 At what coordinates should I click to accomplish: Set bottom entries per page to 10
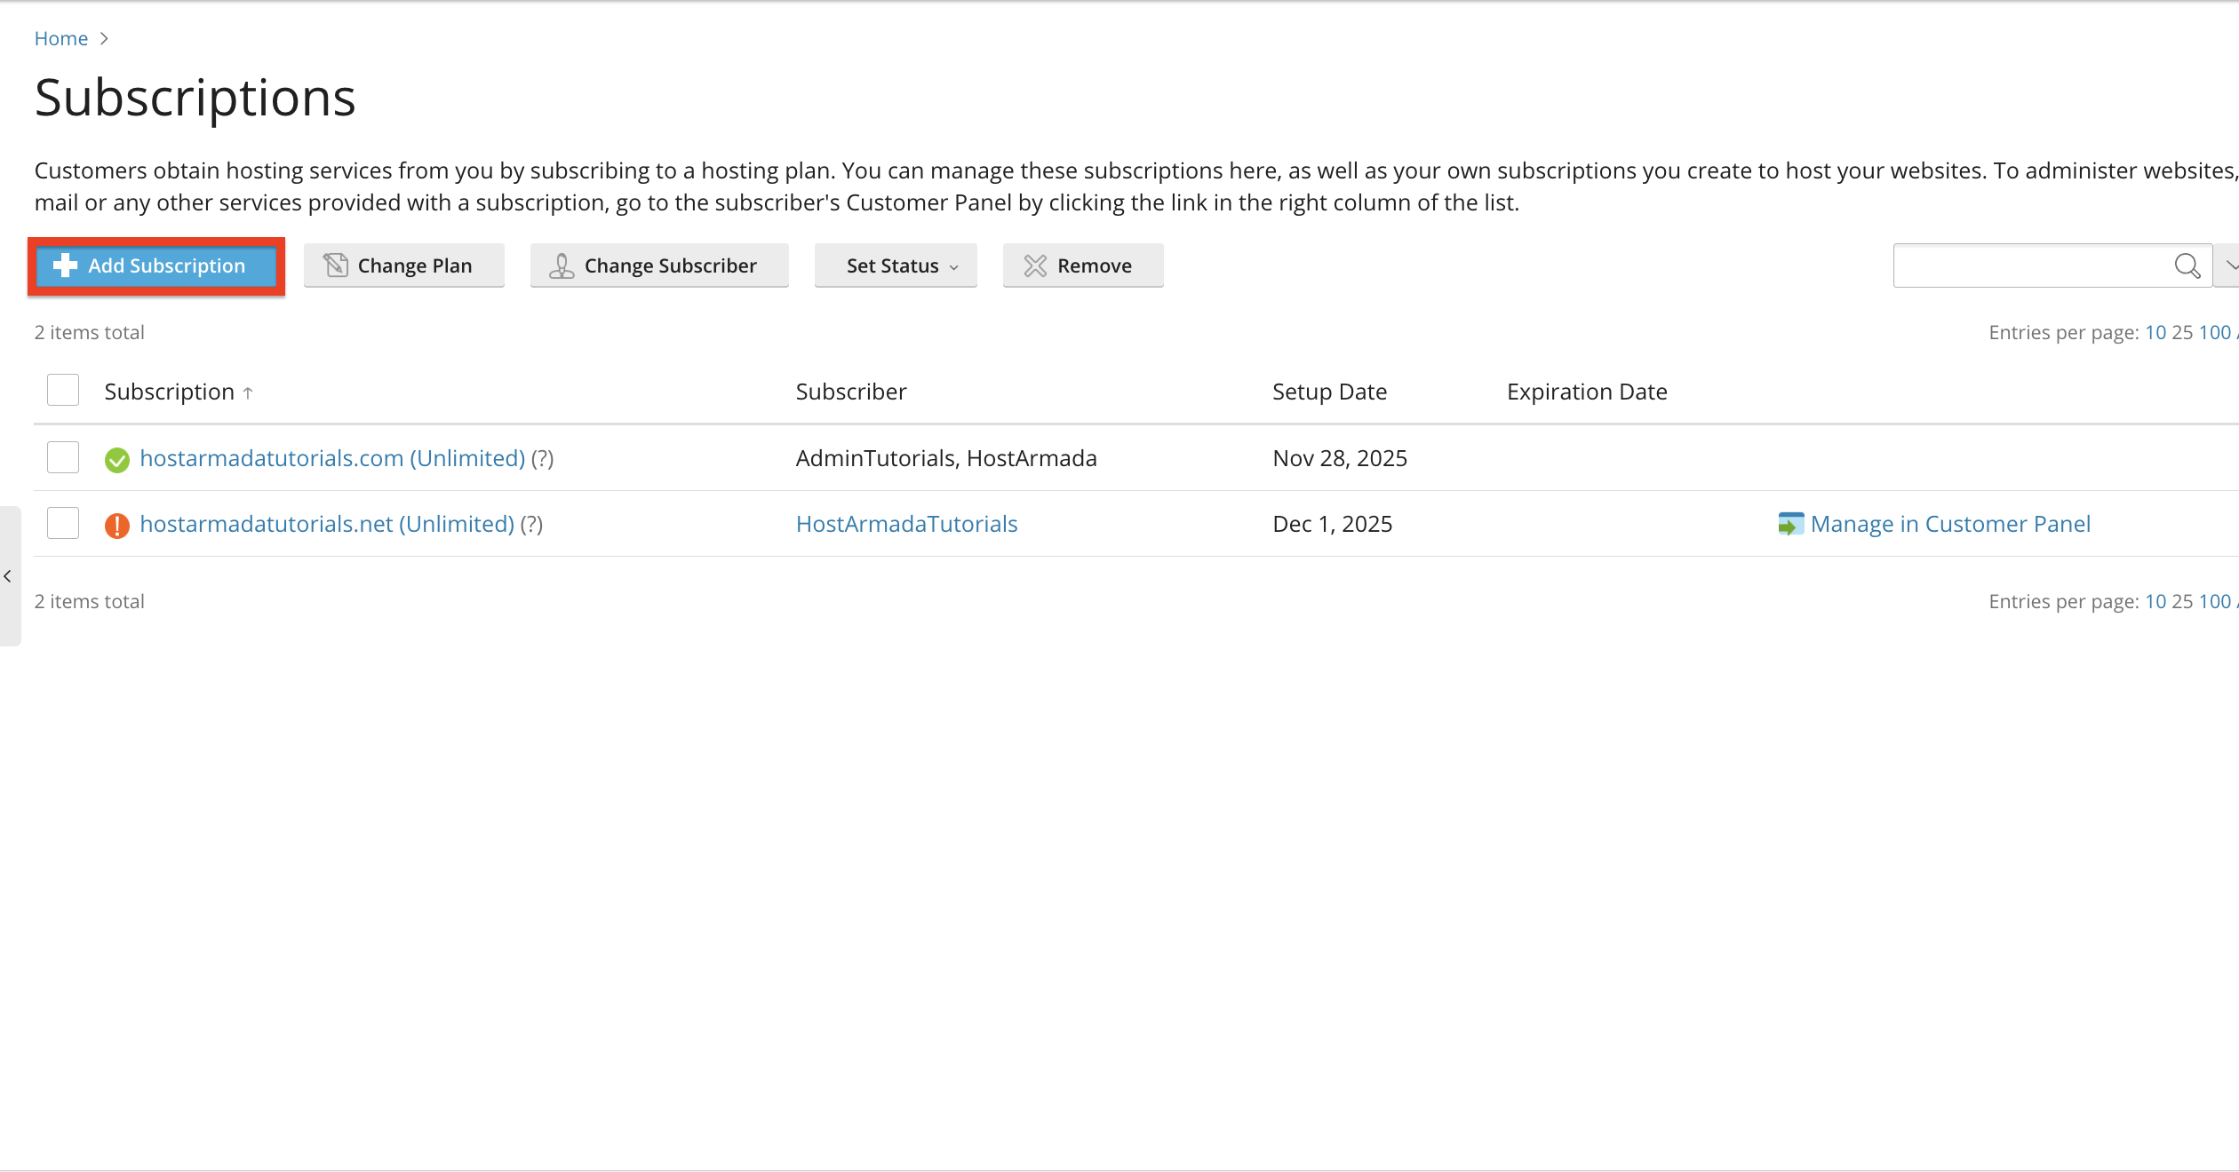pyautogui.click(x=2155, y=602)
